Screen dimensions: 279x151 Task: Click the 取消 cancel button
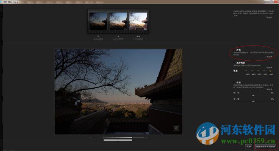tap(249, 147)
